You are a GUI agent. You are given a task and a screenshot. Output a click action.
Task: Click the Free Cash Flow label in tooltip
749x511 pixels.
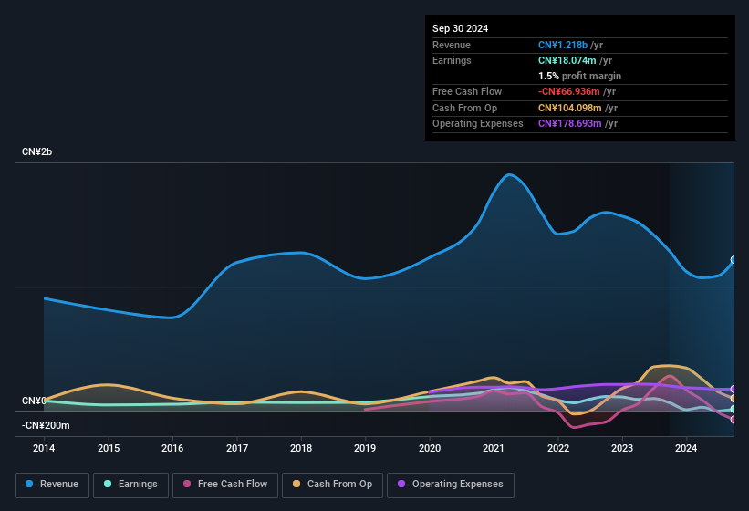click(x=467, y=91)
